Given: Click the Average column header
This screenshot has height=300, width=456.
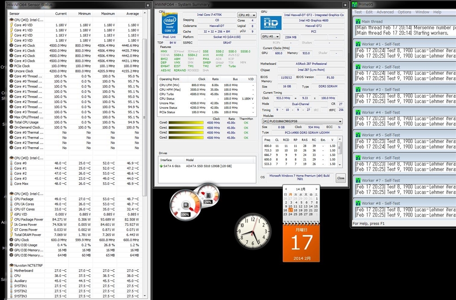Looking at the screenshot, I should click(129, 14).
